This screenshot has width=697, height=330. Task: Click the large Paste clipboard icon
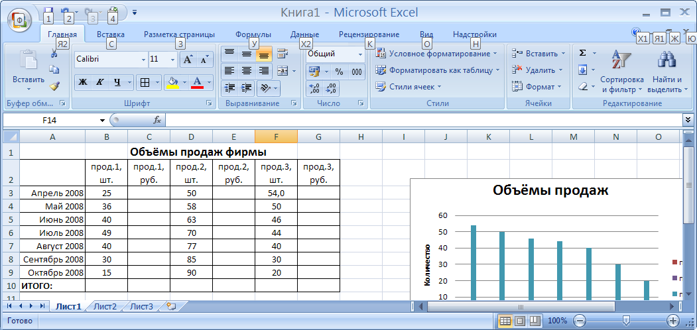28,60
